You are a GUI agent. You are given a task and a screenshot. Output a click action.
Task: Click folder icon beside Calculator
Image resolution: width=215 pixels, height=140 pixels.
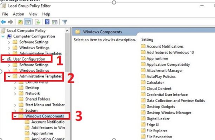click(x=143, y=82)
